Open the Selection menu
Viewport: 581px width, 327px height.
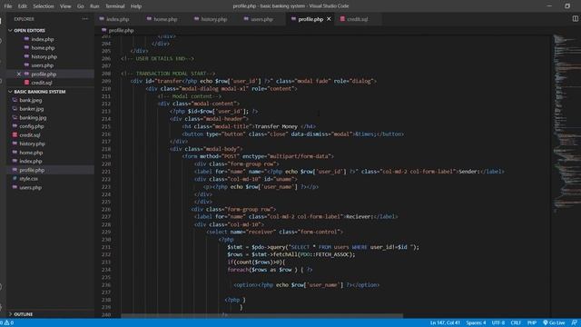coord(44,6)
